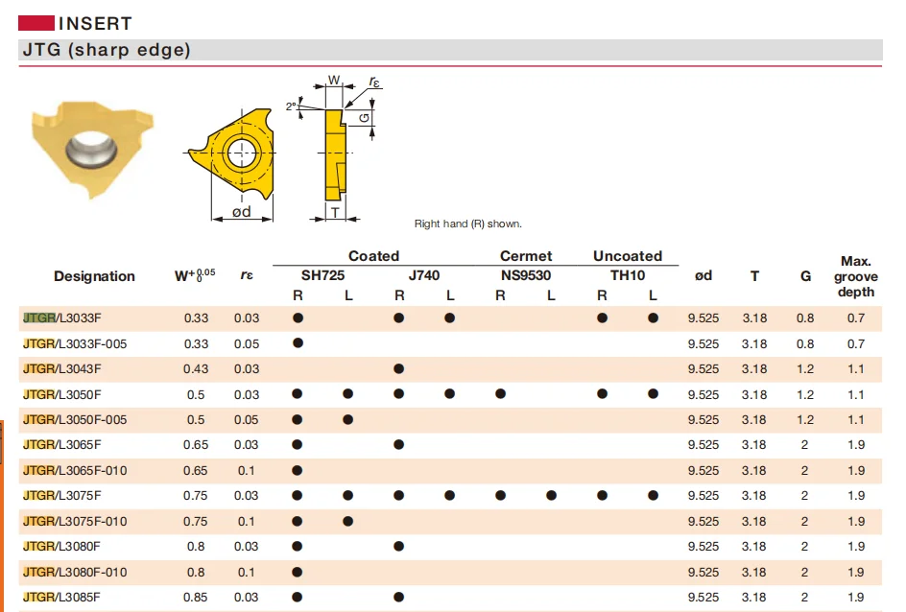Click max groove depth 0.7 in JTGR/L3033F-005 row
Image resolution: width=906 pixels, height=612 pixels.
coord(856,344)
